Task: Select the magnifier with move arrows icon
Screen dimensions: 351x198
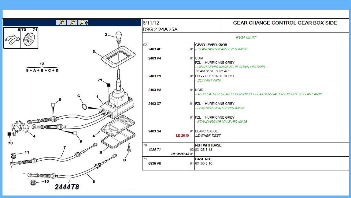Action: tap(83, 22)
